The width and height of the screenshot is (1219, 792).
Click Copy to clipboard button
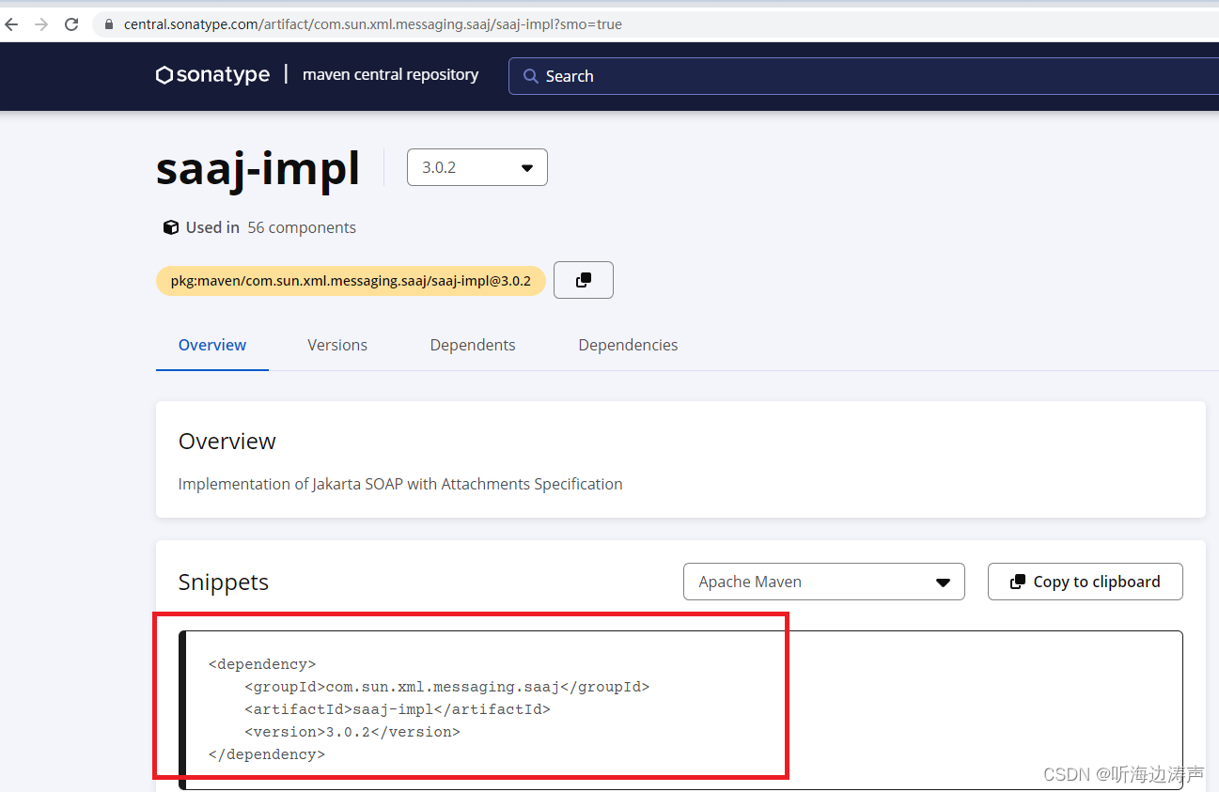[1086, 582]
